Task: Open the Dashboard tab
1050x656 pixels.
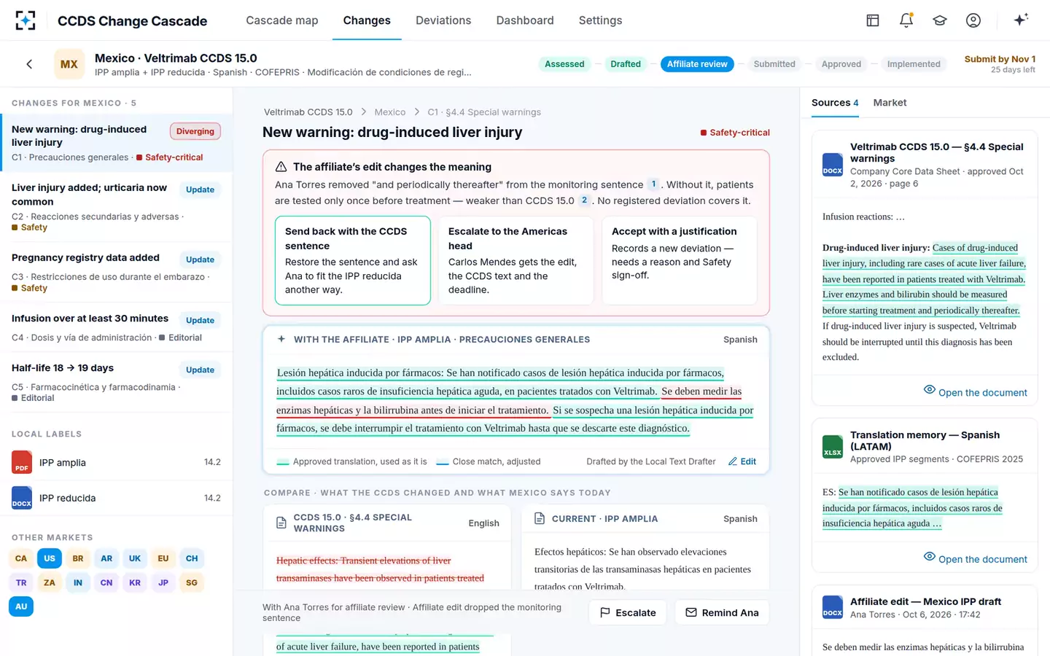Action: pyautogui.click(x=525, y=20)
